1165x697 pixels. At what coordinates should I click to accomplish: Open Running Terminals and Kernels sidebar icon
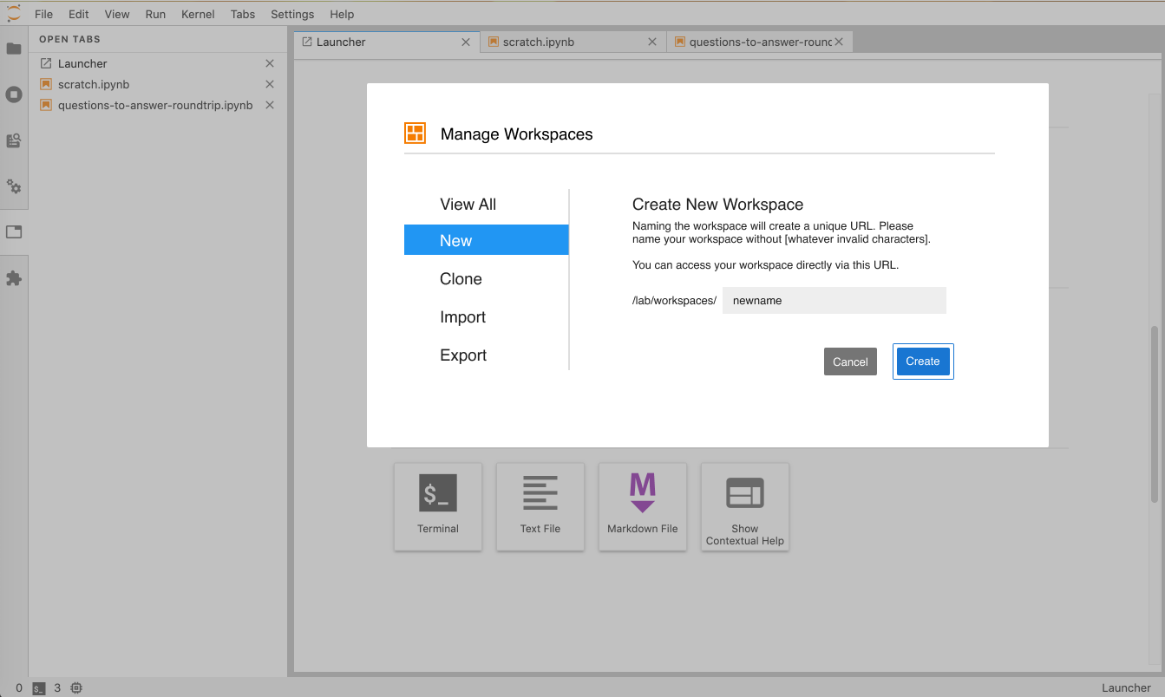coord(14,94)
